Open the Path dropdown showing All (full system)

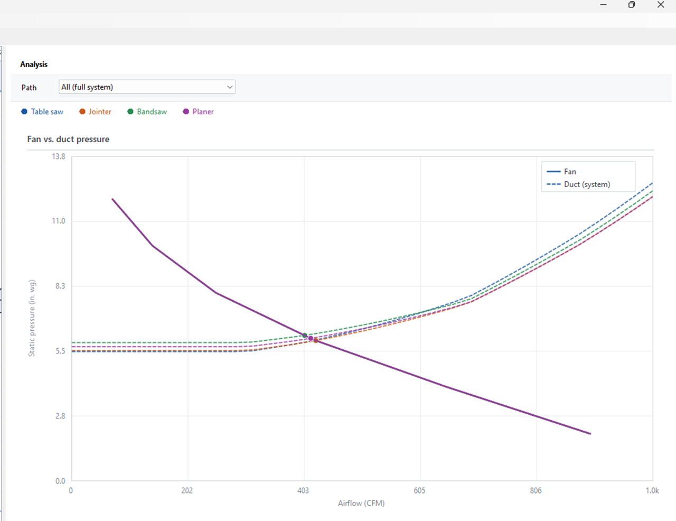point(147,87)
